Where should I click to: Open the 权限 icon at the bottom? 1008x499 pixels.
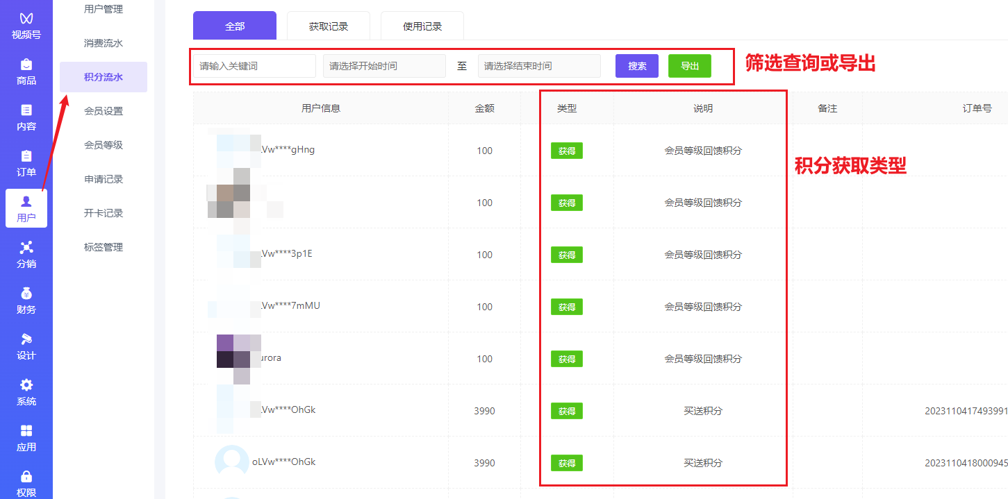click(26, 482)
